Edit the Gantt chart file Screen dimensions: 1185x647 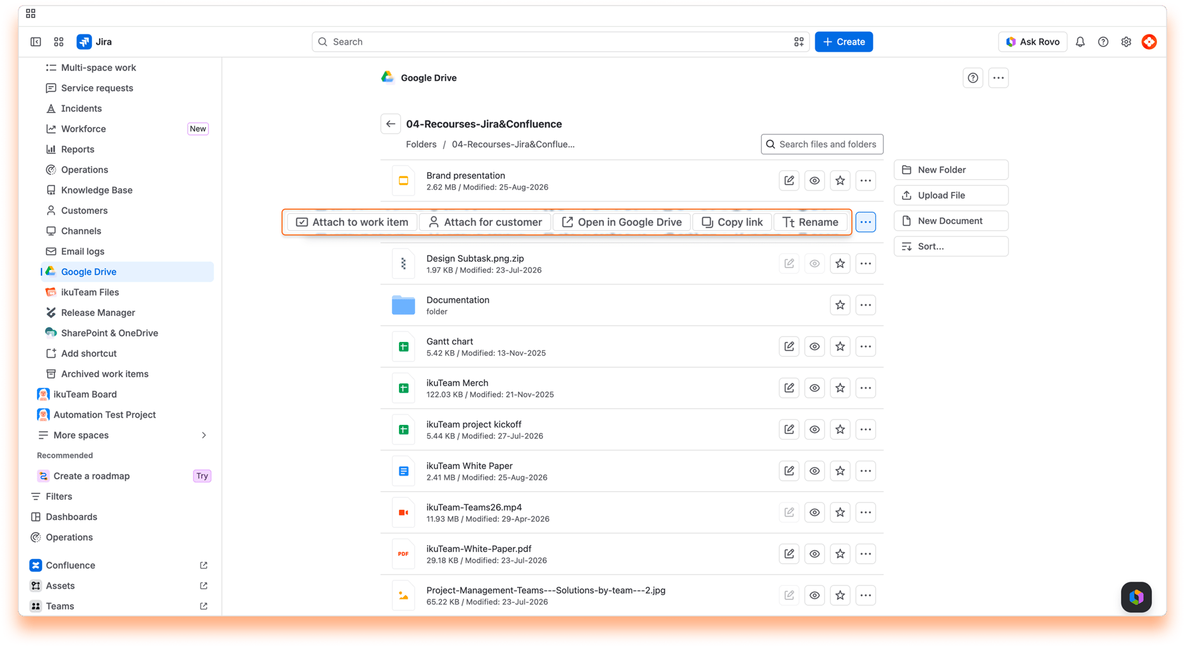coord(789,346)
